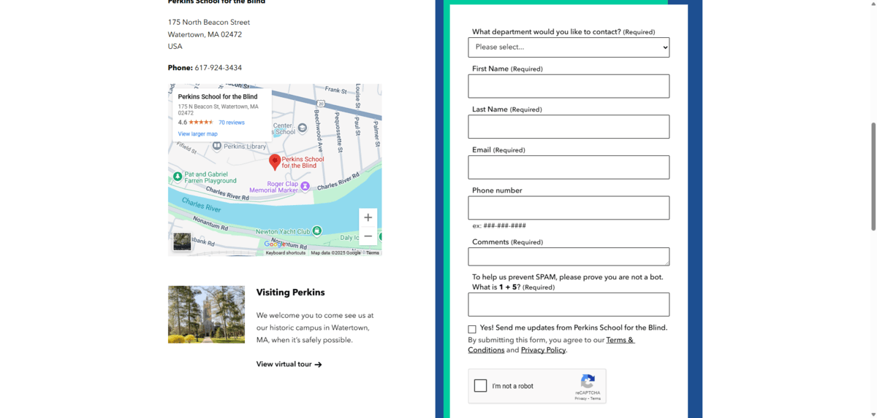Click the Farren Playground tree marker
Image resolution: width=877 pixels, height=418 pixels.
tap(178, 177)
